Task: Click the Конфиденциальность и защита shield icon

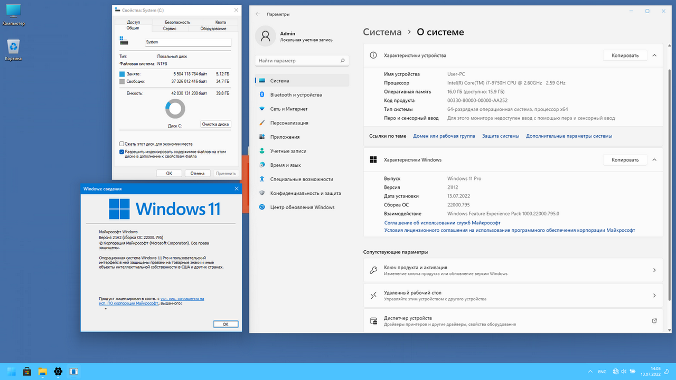Action: click(261, 193)
